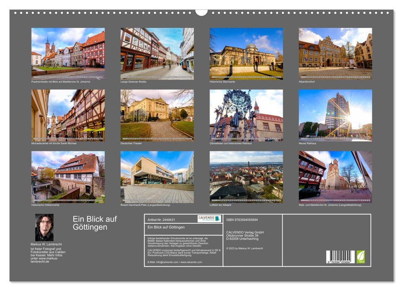Click the ISBN barcode
Viewport: 403px width, 291px height.
pyautogui.click(x=341, y=257)
